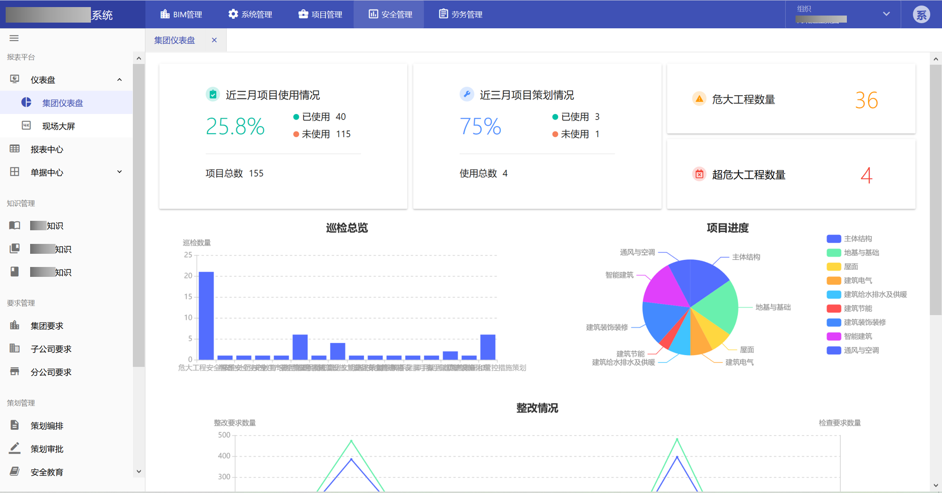Click the third 知识 bookmark icon
The width and height of the screenshot is (942, 493).
pyautogui.click(x=15, y=272)
